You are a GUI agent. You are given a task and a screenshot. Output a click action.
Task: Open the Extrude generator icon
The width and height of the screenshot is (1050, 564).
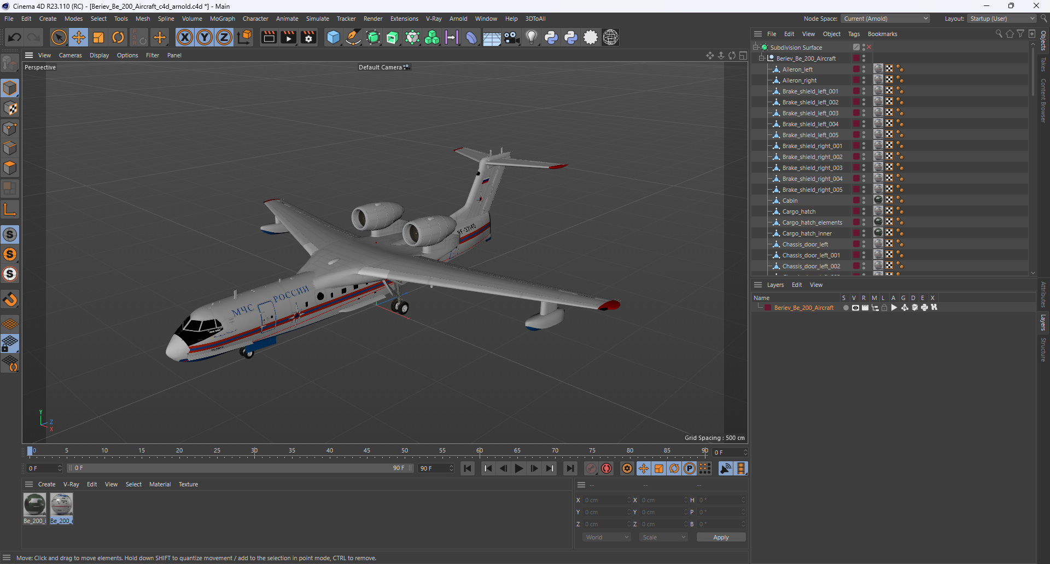click(x=393, y=37)
